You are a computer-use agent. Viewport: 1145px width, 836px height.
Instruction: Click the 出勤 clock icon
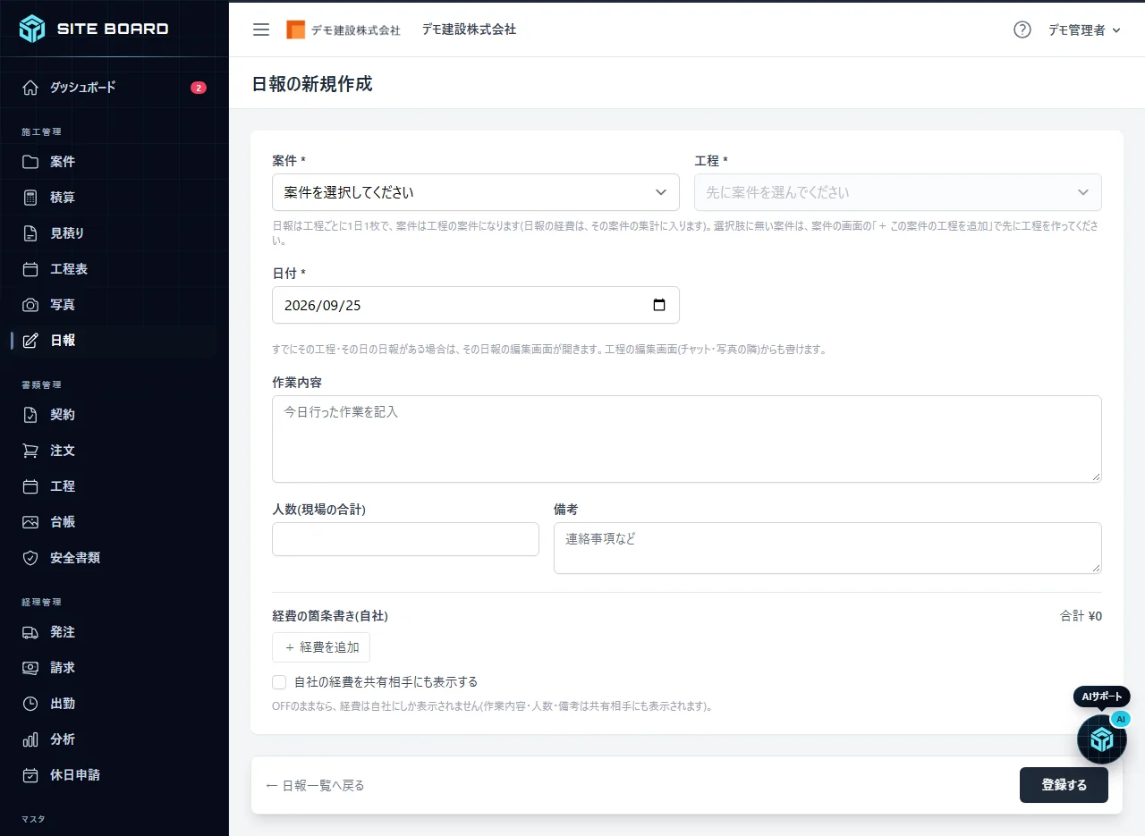(30, 704)
